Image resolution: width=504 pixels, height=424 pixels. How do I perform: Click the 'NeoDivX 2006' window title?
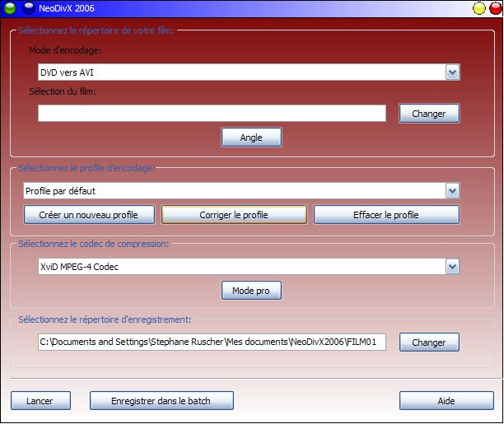click(x=67, y=8)
